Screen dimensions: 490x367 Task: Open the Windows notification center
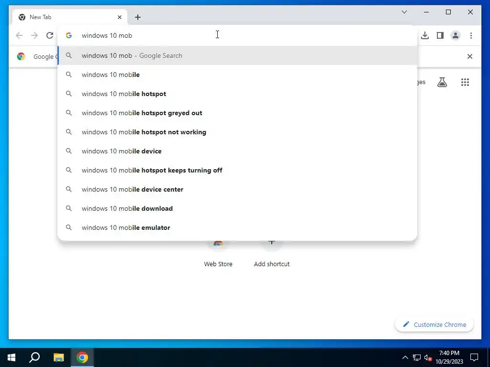474,357
